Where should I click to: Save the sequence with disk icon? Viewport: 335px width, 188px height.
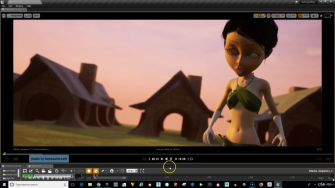pyautogui.click(x=25, y=171)
